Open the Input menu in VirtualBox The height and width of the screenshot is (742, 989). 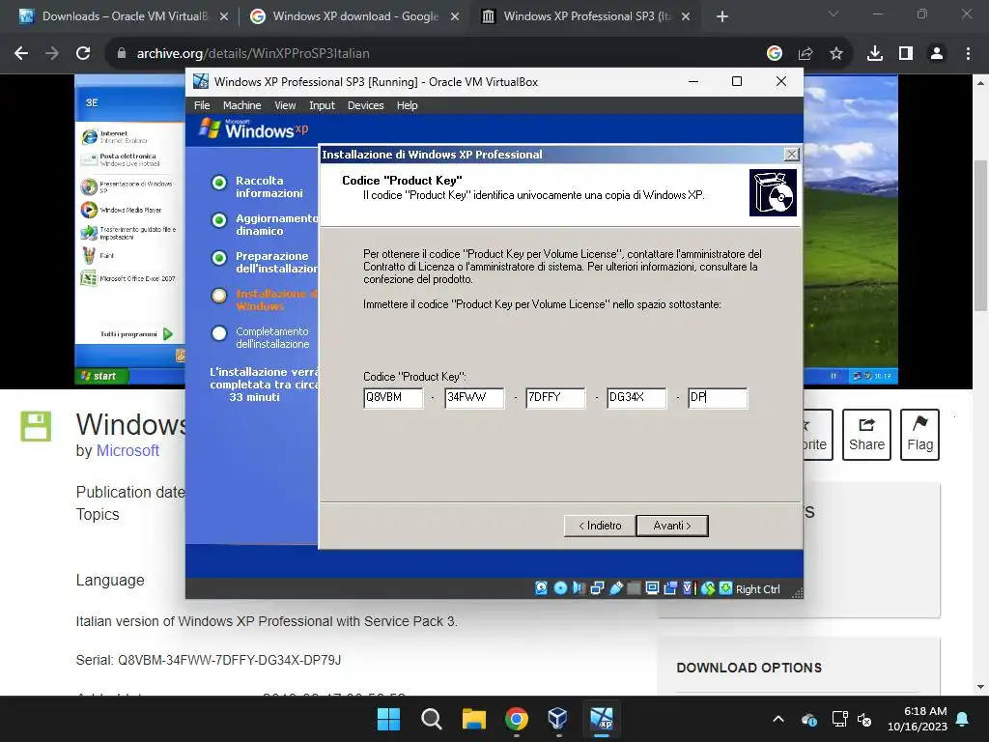point(322,105)
